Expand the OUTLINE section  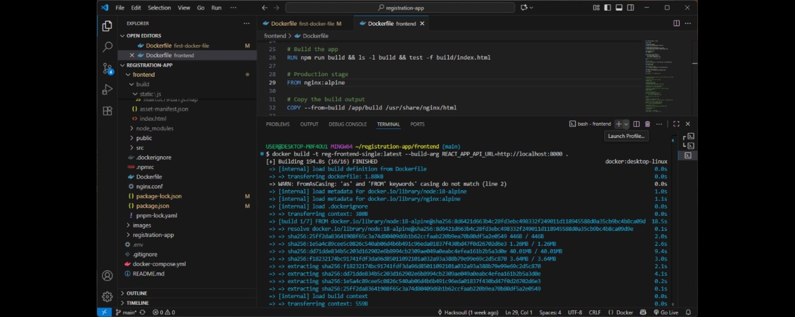pos(137,293)
